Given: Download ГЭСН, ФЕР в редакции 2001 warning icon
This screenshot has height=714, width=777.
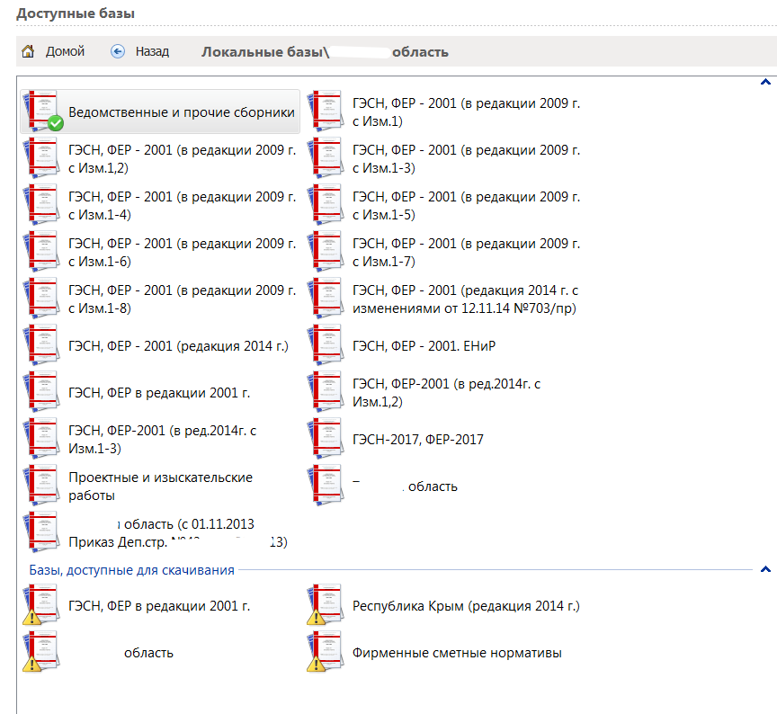Looking at the screenshot, I should pos(41,605).
